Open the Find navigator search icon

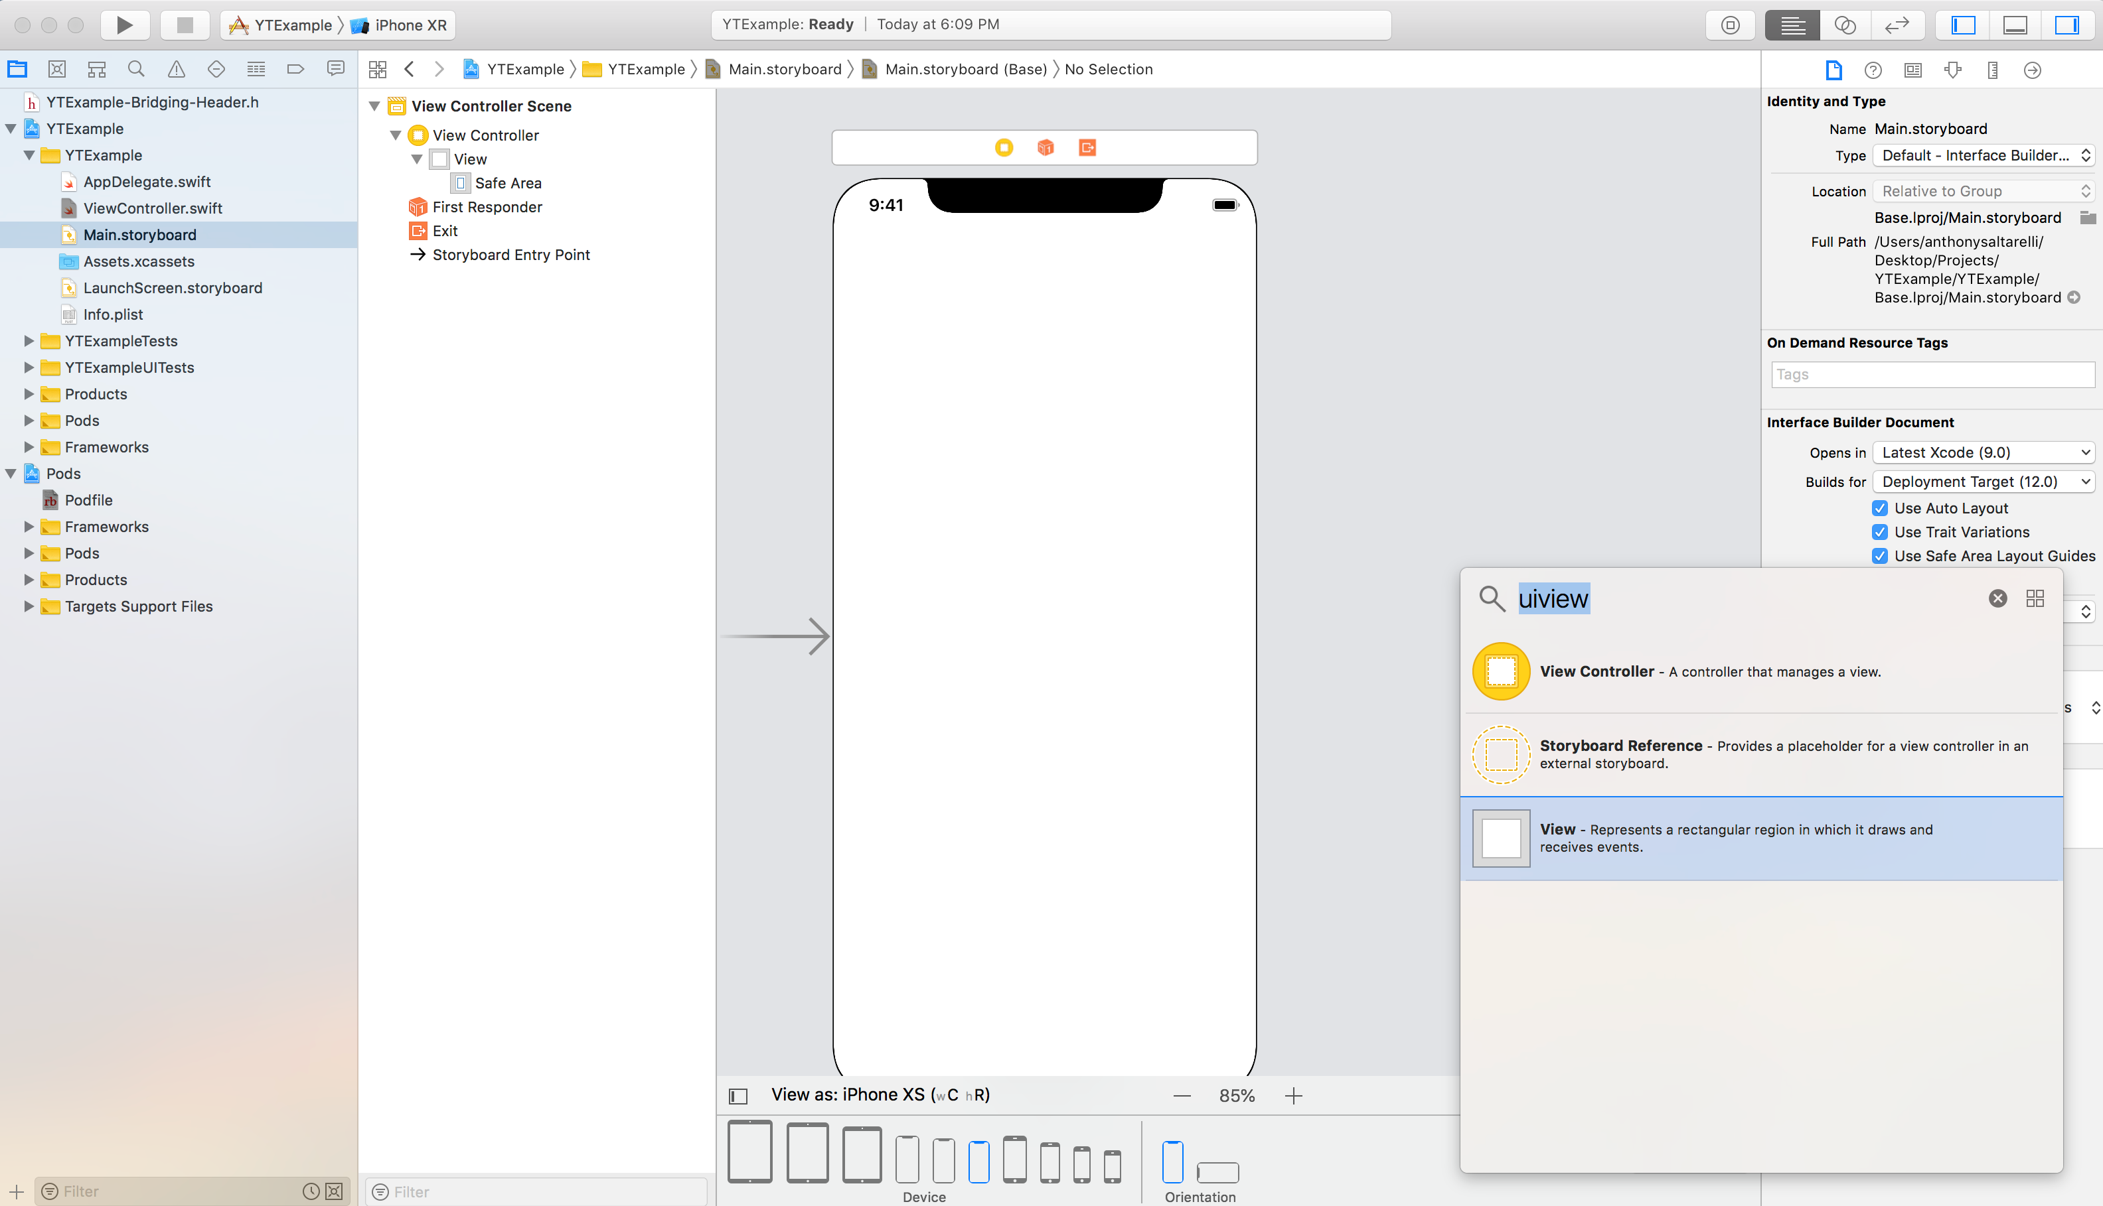[x=136, y=70]
